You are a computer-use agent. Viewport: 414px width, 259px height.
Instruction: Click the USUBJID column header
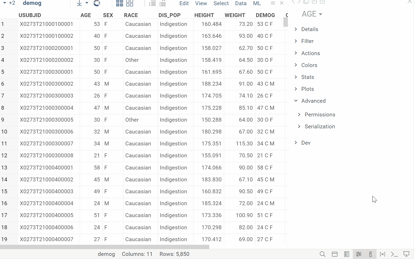point(30,15)
